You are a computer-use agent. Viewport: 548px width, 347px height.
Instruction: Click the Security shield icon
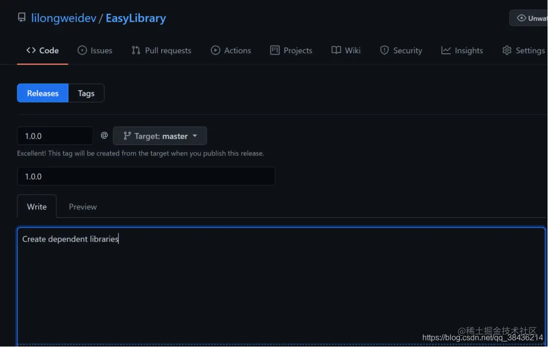[384, 50]
